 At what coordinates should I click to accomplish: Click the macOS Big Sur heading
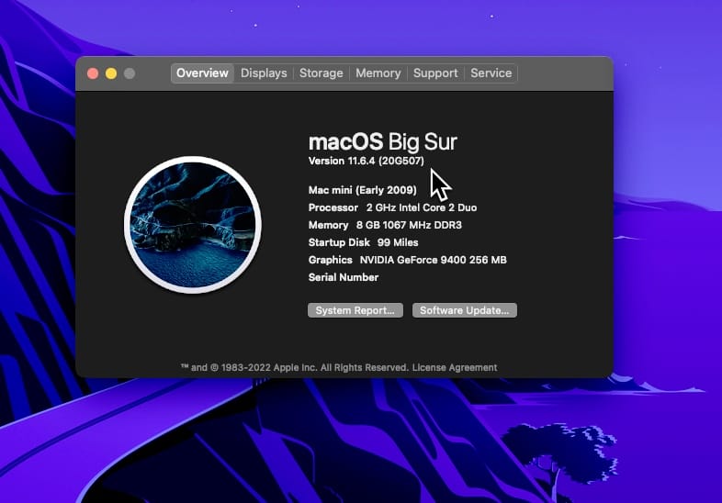[383, 141]
